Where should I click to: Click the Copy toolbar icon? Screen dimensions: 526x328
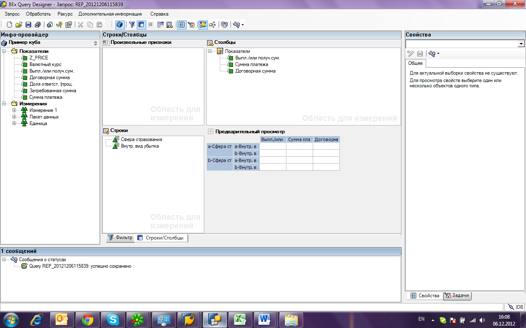click(x=90, y=25)
